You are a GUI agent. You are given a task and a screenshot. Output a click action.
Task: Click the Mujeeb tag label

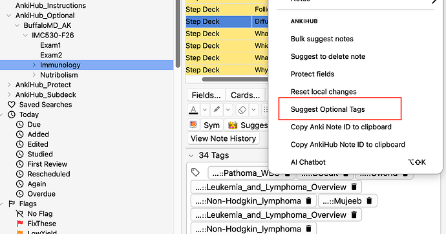click(x=342, y=201)
